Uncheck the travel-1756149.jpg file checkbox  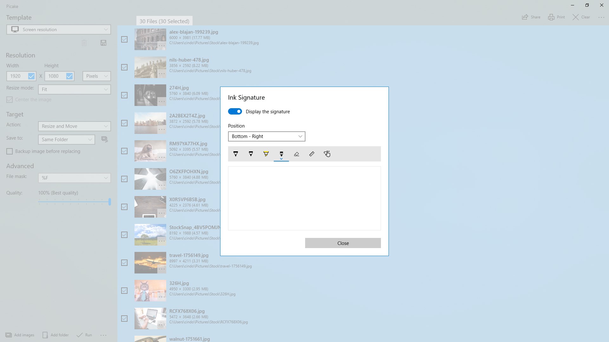[124, 263]
